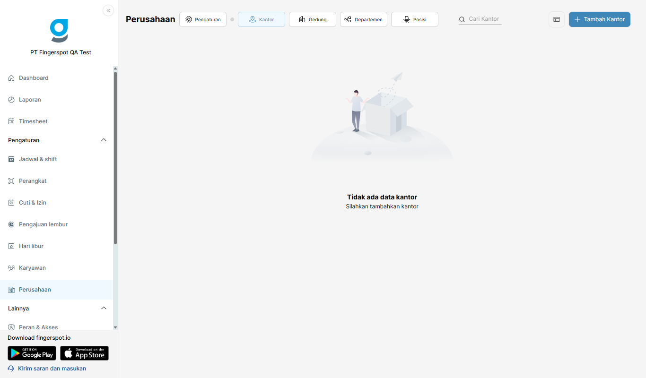The height and width of the screenshot is (378, 646).
Task: Click the Tambah Kantor button
Action: [600, 19]
